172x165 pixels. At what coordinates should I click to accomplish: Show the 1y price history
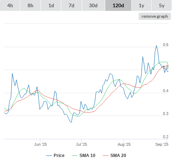coord(142,5)
